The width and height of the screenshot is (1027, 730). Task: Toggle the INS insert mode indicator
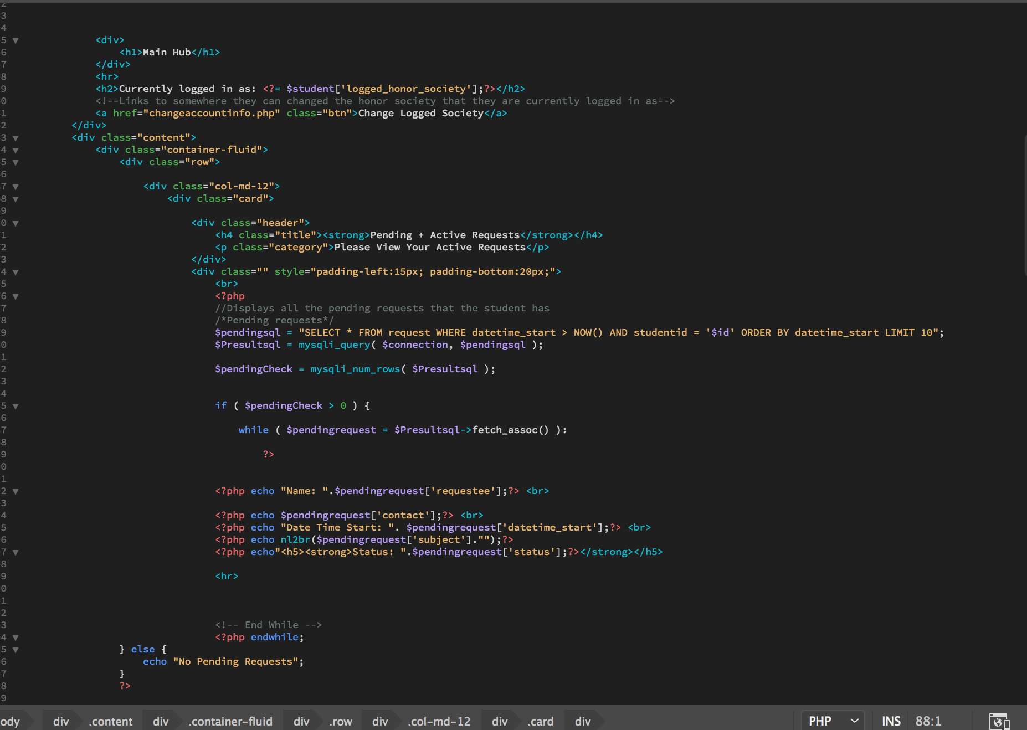(891, 721)
